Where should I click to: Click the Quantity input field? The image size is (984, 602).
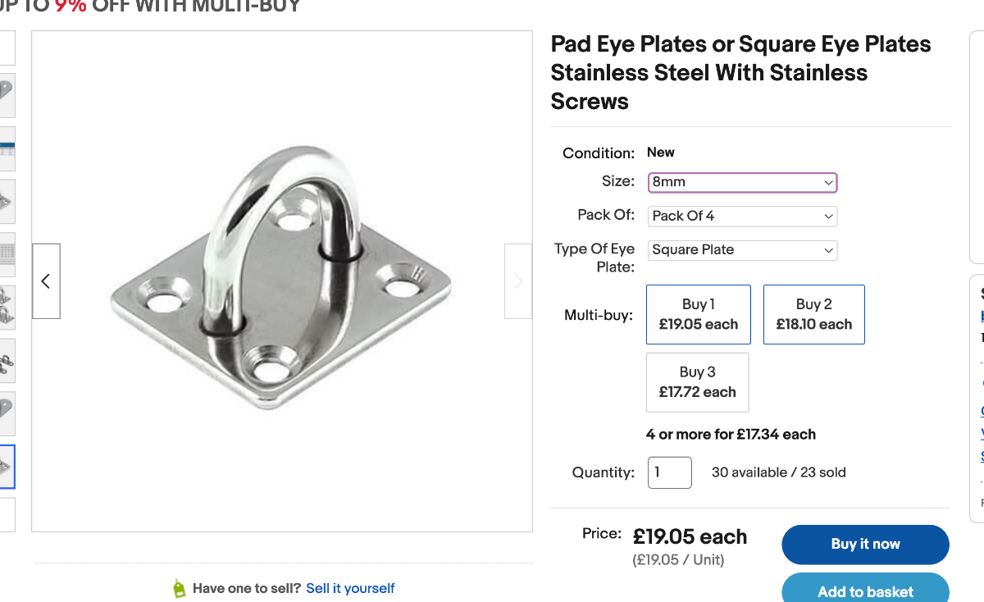pyautogui.click(x=669, y=472)
